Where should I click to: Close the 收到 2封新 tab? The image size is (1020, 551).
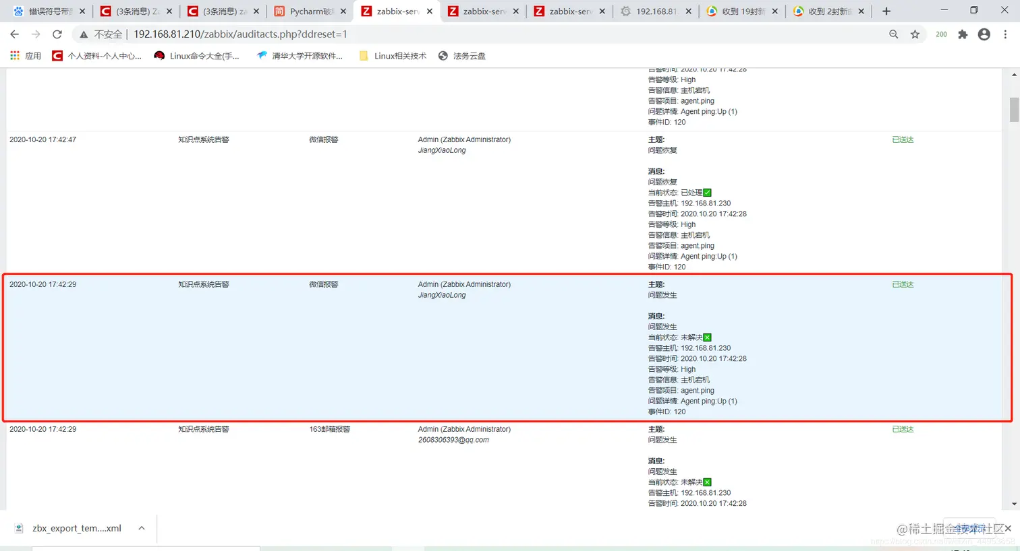[x=861, y=11]
